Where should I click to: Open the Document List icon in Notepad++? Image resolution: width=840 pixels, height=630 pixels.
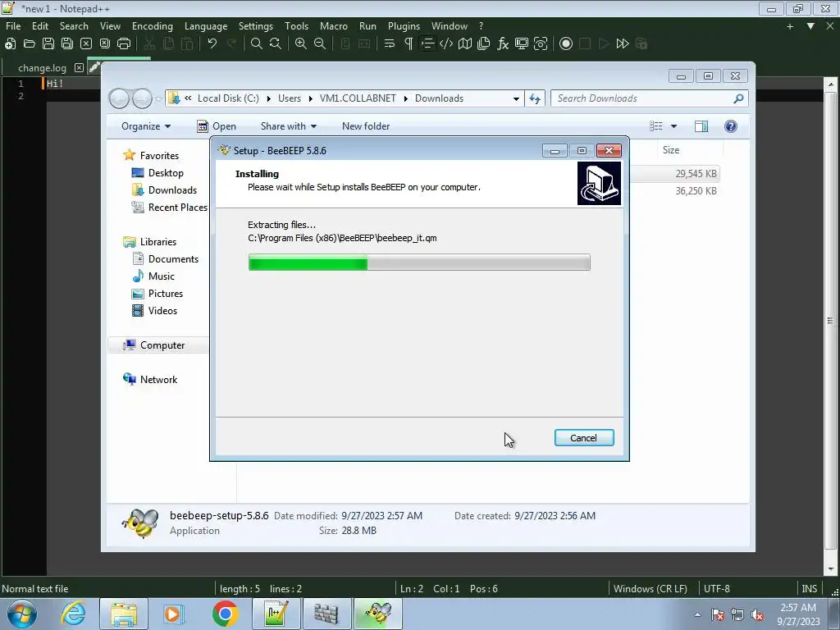pyautogui.click(x=484, y=44)
